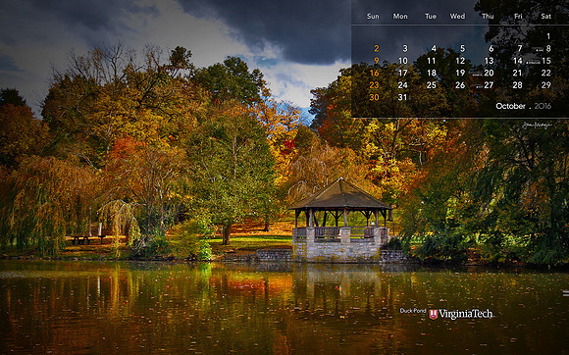
Task: Select orange Sunday date 9
Action: 377,61
